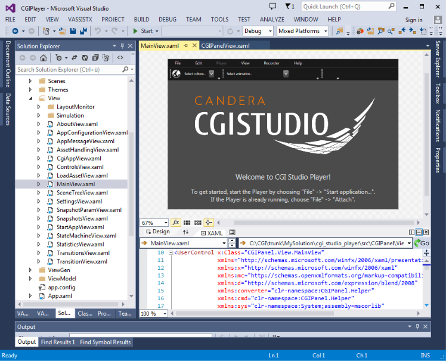Click Sync with Active Document icon

pos(75,58)
